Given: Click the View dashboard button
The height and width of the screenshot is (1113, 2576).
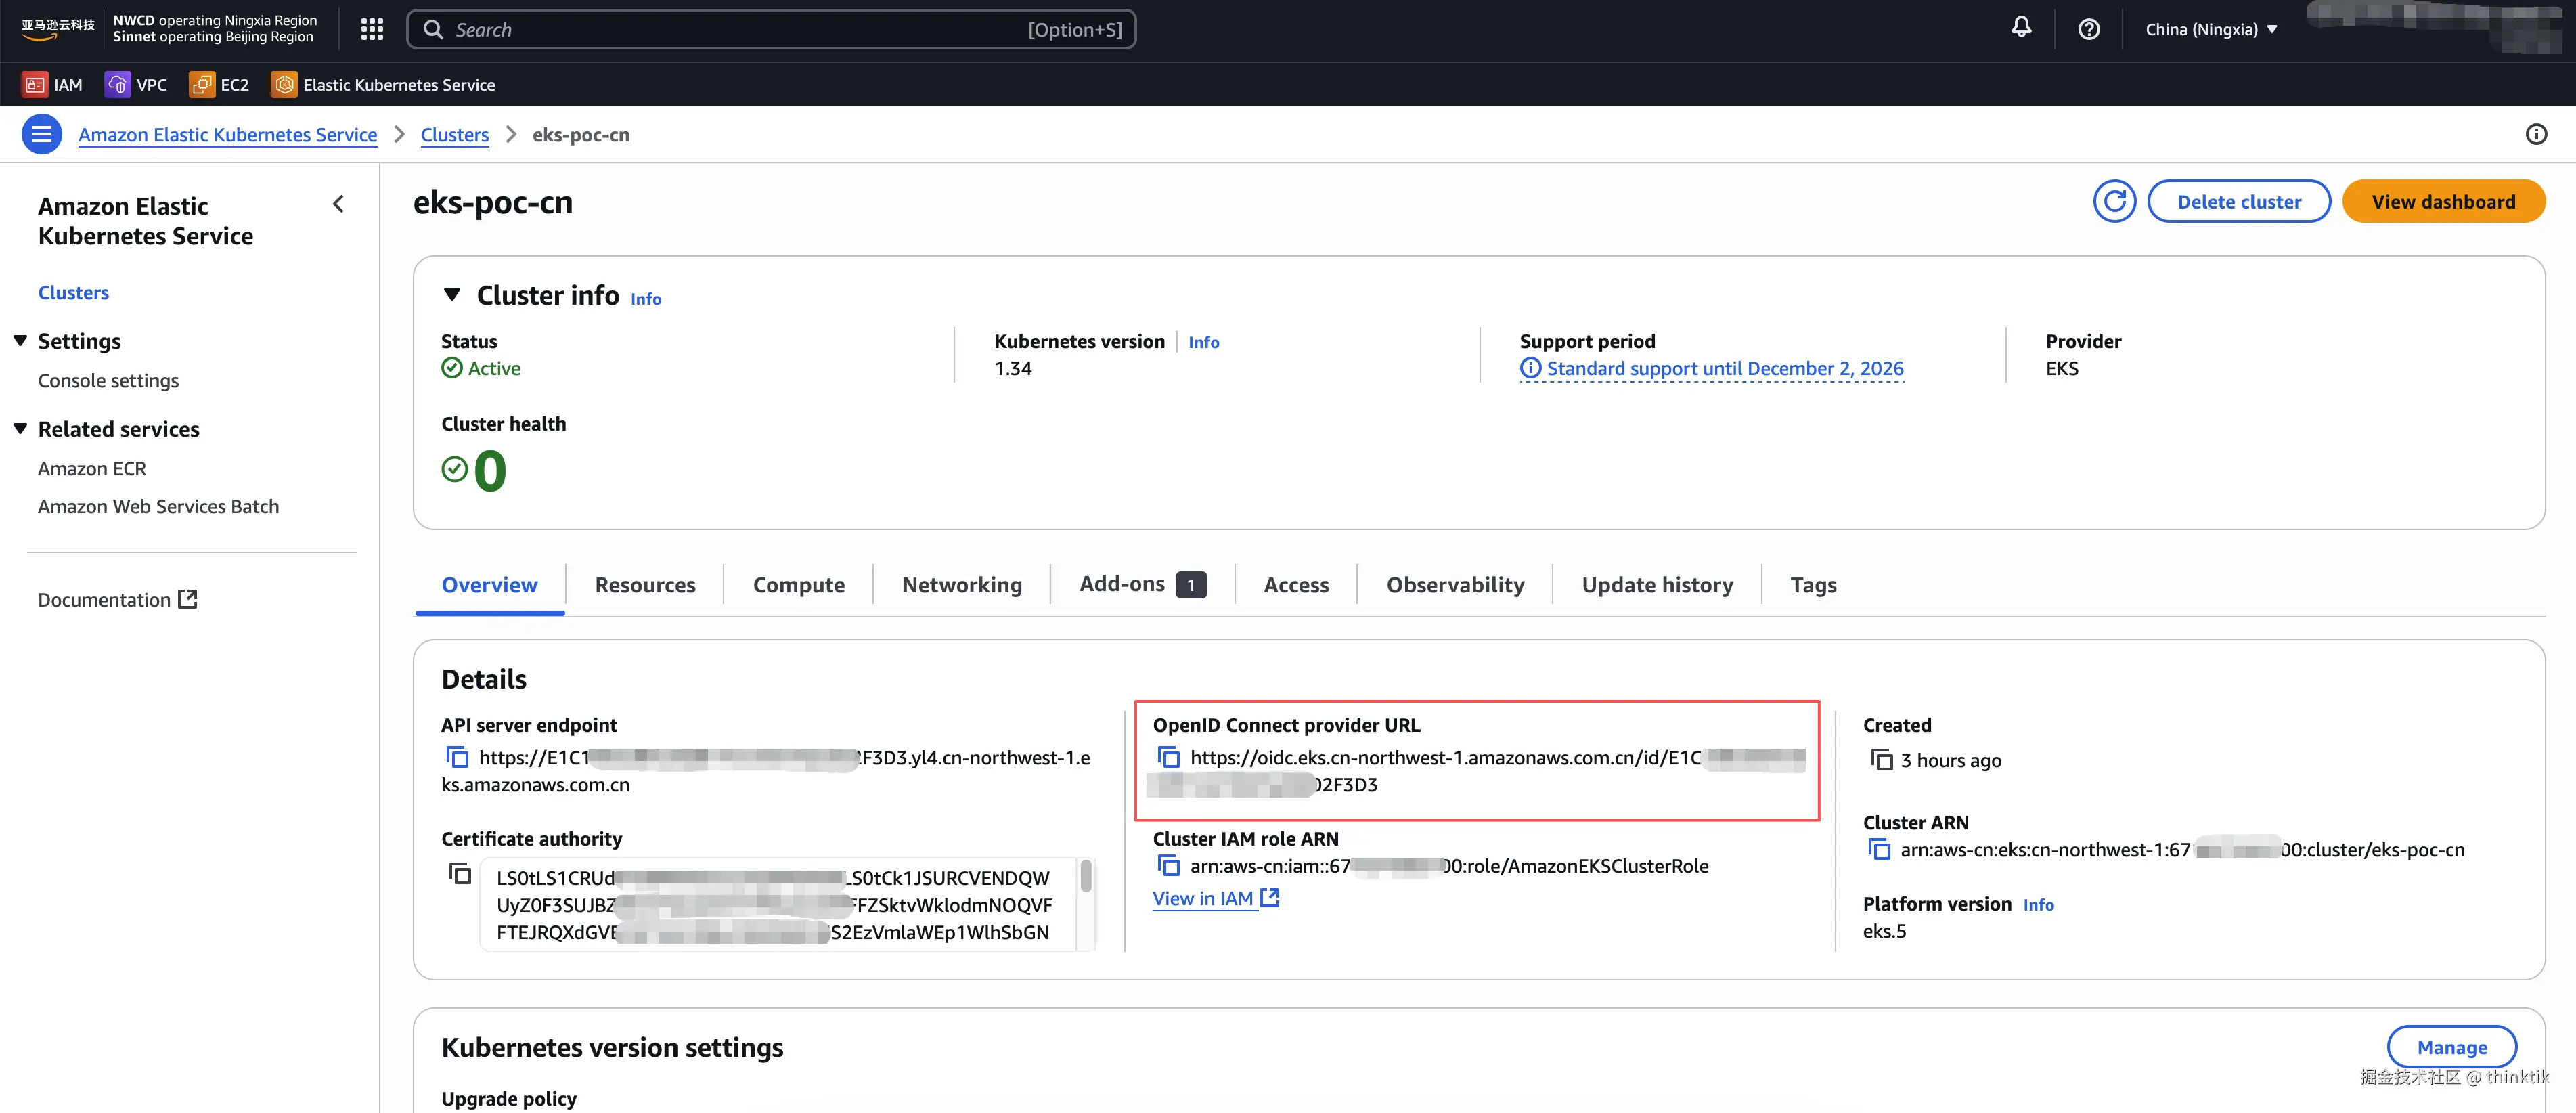Looking at the screenshot, I should pos(2442,201).
